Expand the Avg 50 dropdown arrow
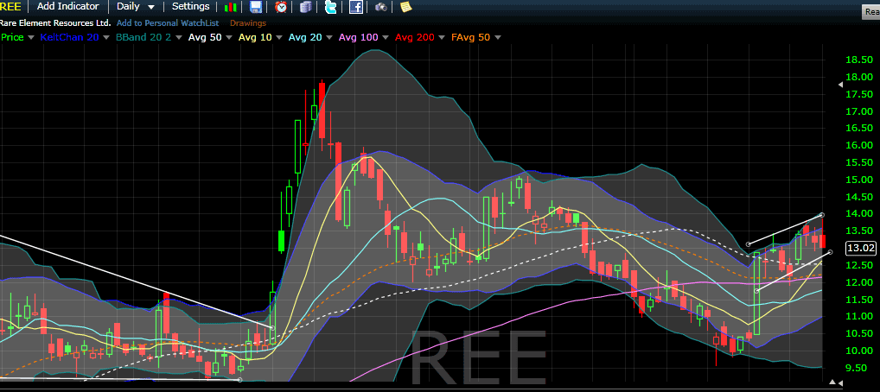Screen dimensions: 880x392 tap(229, 38)
